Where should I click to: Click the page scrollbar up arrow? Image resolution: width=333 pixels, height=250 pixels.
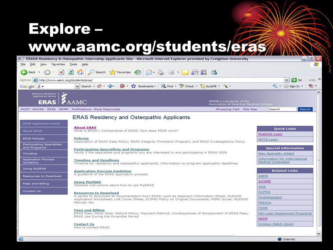coord(319,92)
